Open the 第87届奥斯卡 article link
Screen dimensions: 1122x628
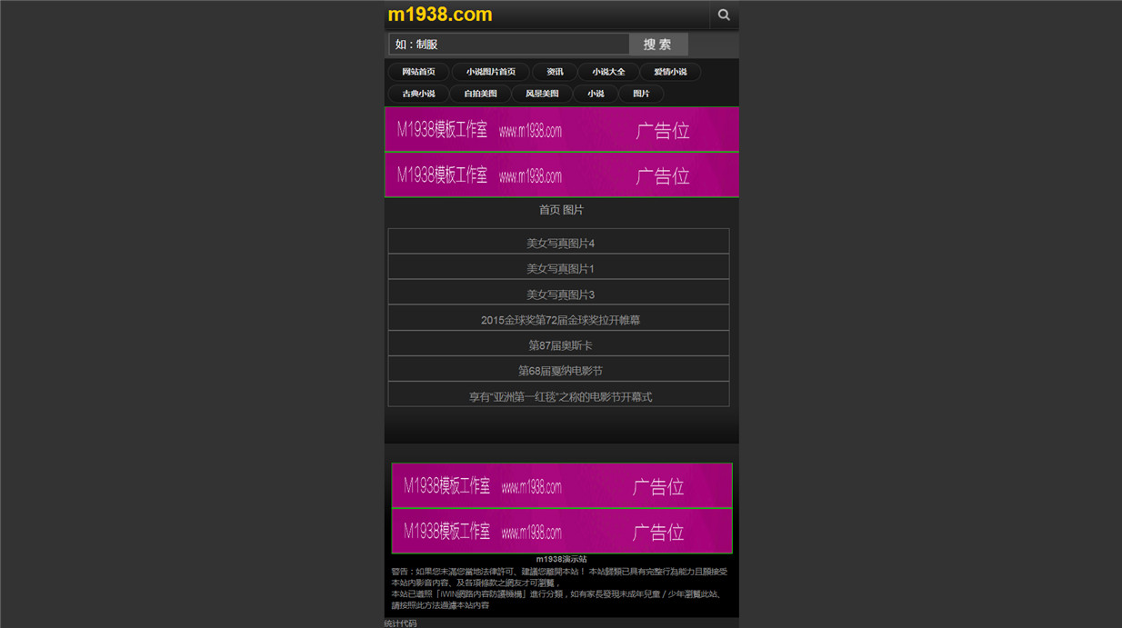pyautogui.click(x=558, y=344)
